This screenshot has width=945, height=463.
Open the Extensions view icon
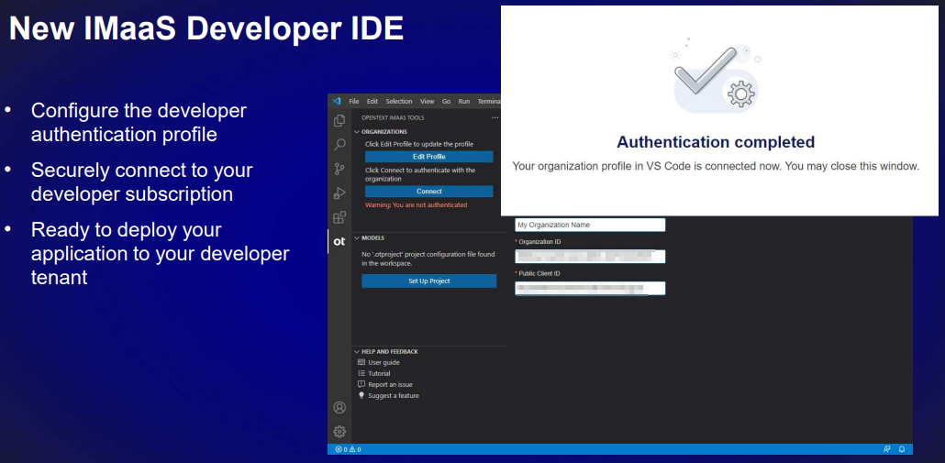tap(339, 217)
